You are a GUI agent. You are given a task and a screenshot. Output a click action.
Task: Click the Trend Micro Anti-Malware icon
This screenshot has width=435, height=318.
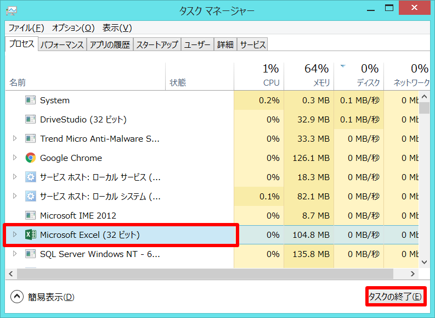point(31,138)
